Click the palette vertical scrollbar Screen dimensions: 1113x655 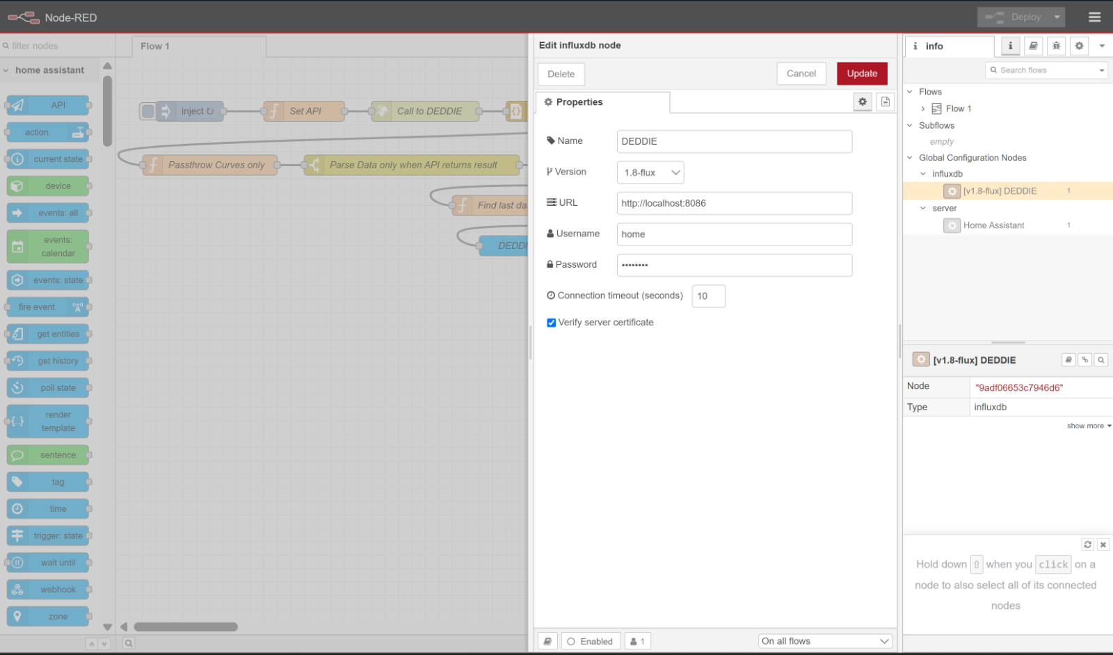pos(107,111)
